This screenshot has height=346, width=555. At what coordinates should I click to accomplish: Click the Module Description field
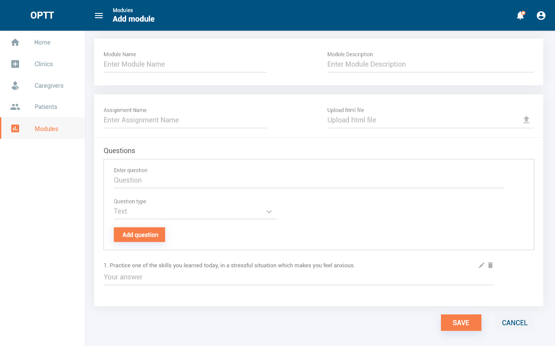[x=430, y=64]
